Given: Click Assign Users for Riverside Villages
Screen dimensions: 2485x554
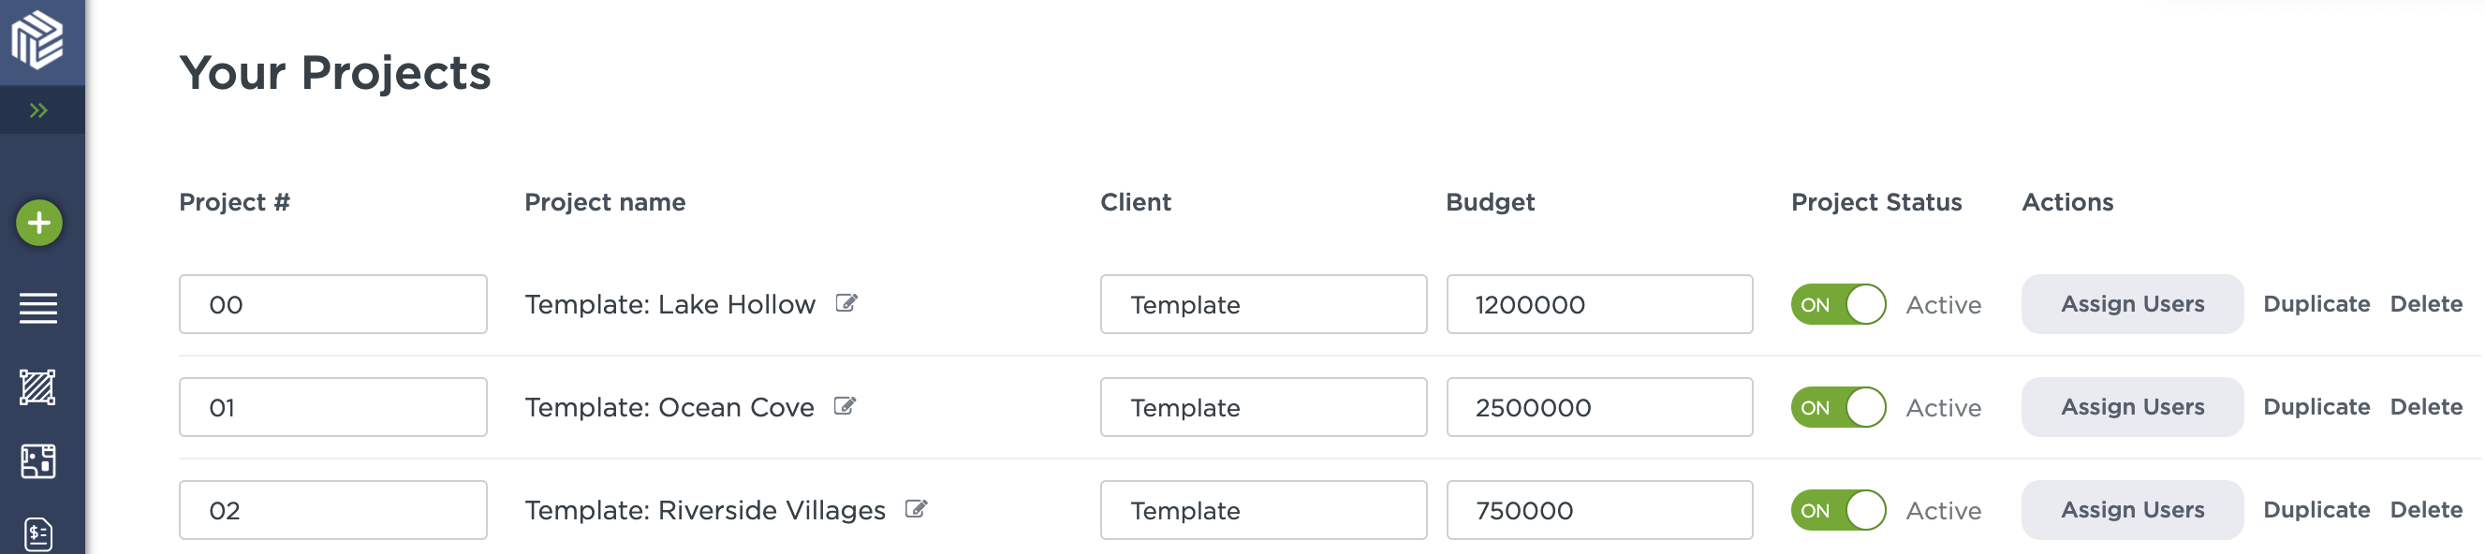Looking at the screenshot, I should [x=2132, y=510].
